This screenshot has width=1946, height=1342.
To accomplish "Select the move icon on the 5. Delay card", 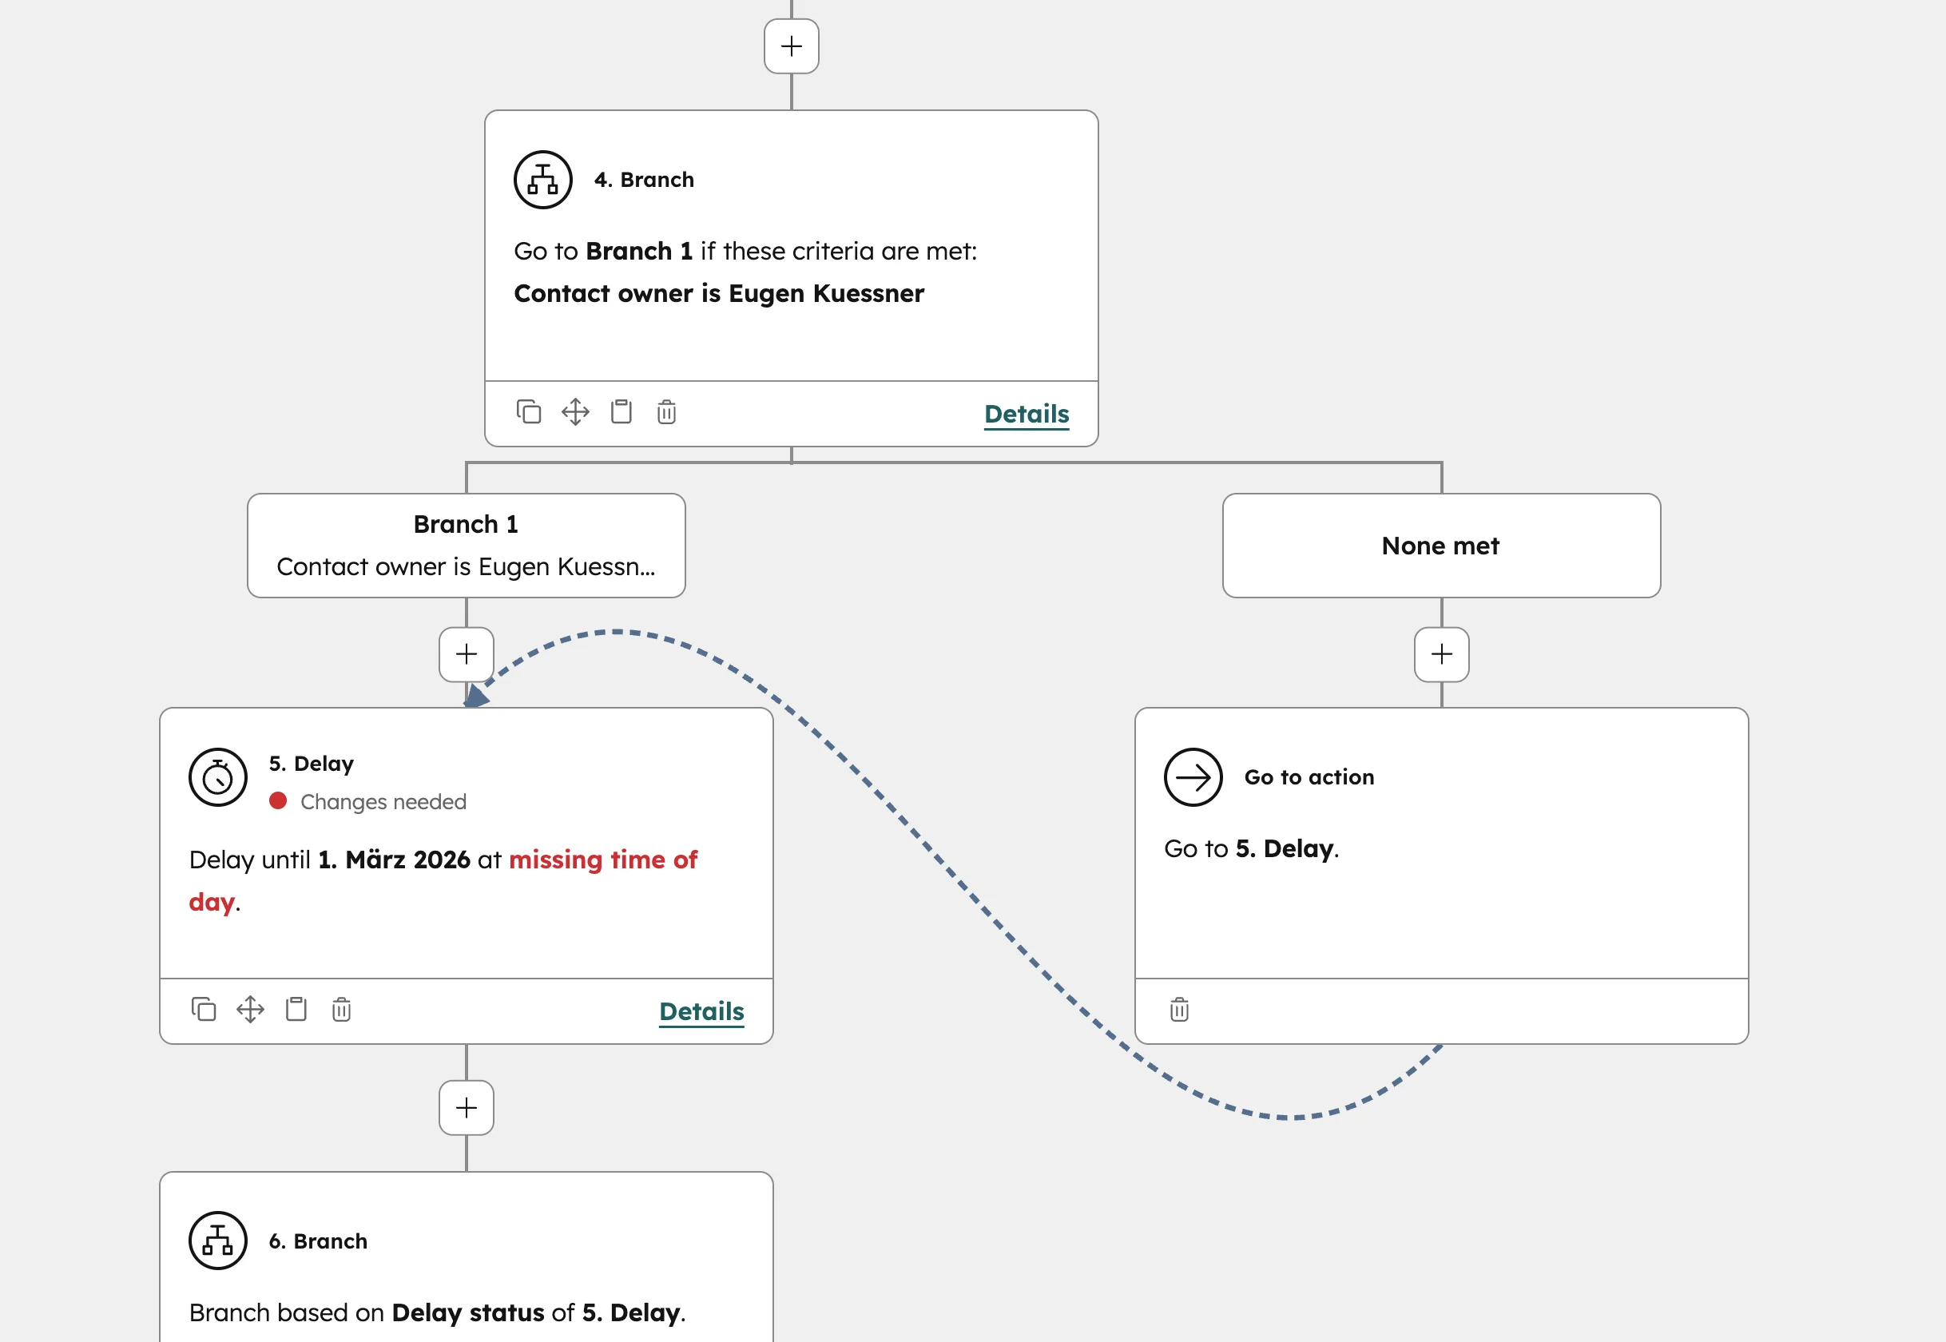I will pos(249,1009).
